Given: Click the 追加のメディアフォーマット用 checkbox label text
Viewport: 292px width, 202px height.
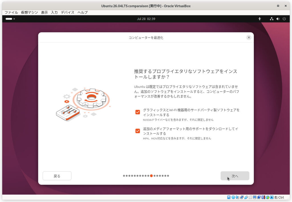Looking at the screenshot, I should click(x=190, y=131).
